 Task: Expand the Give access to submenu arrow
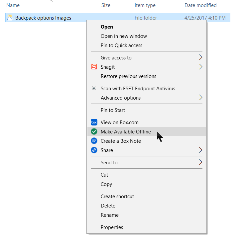pyautogui.click(x=200, y=58)
